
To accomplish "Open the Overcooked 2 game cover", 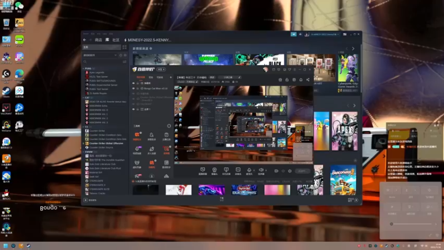I will coord(343,179).
